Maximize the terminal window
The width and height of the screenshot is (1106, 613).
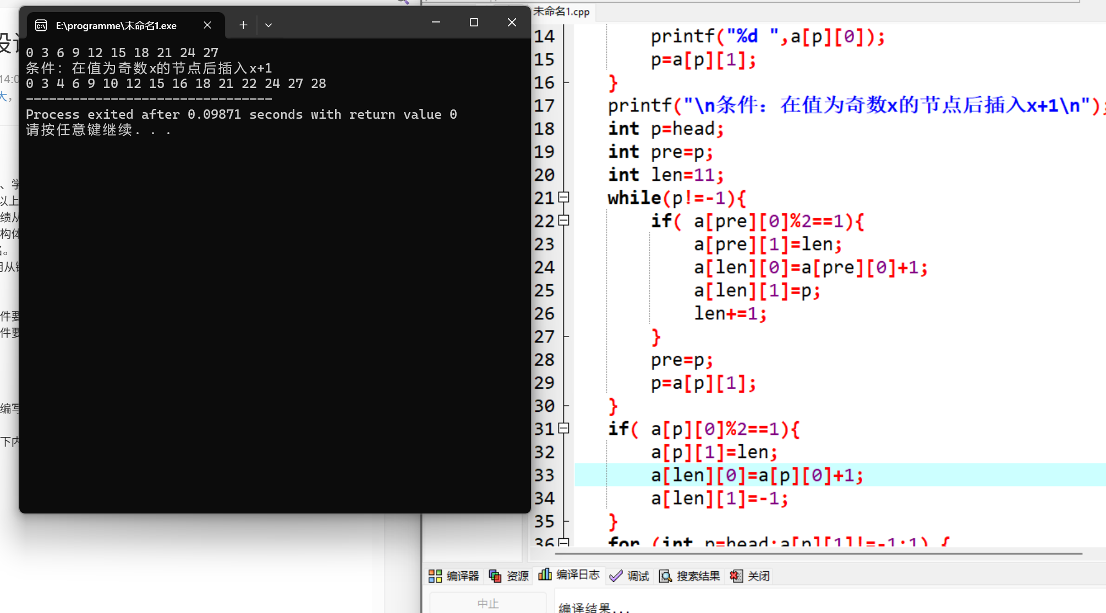474,23
